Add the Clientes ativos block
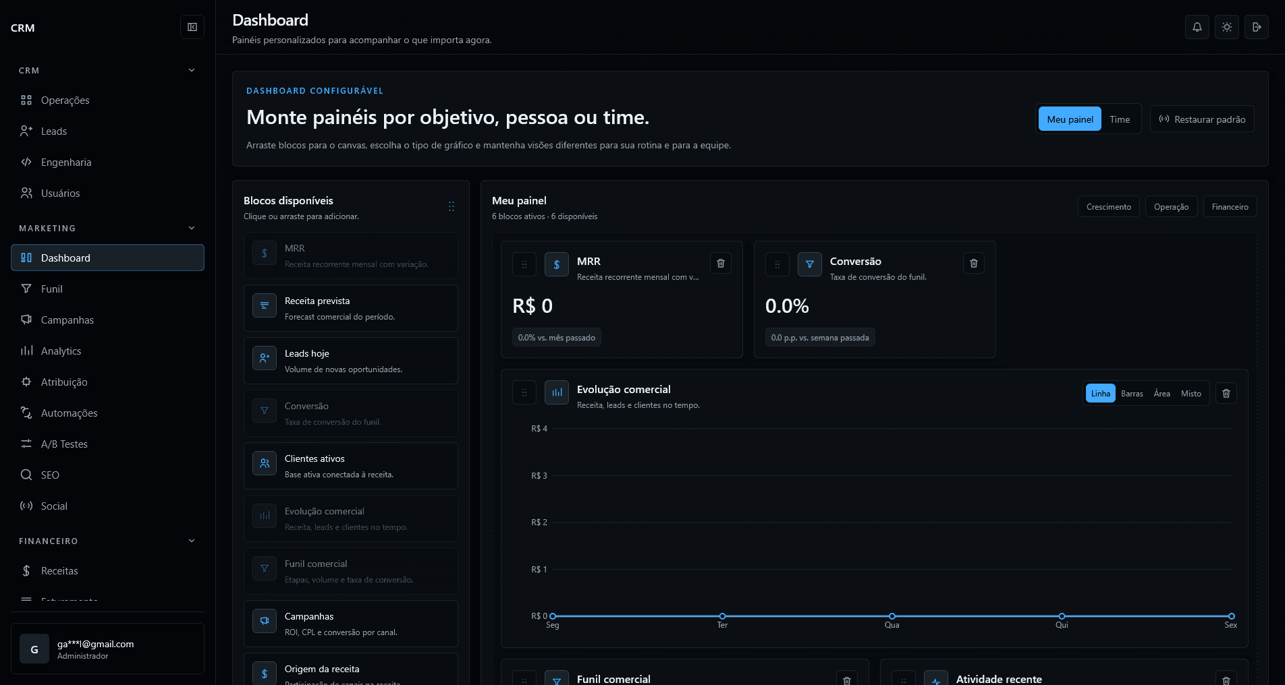Viewport: 1285px width, 685px height. click(350, 466)
